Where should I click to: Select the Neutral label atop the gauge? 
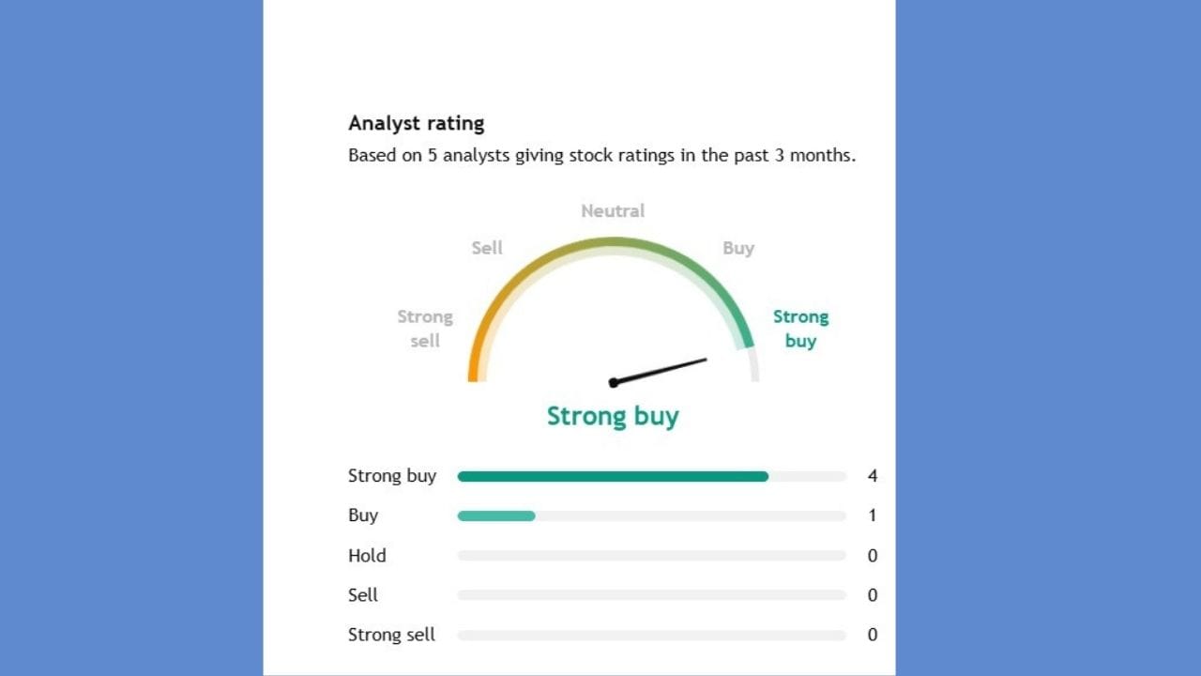[613, 211]
